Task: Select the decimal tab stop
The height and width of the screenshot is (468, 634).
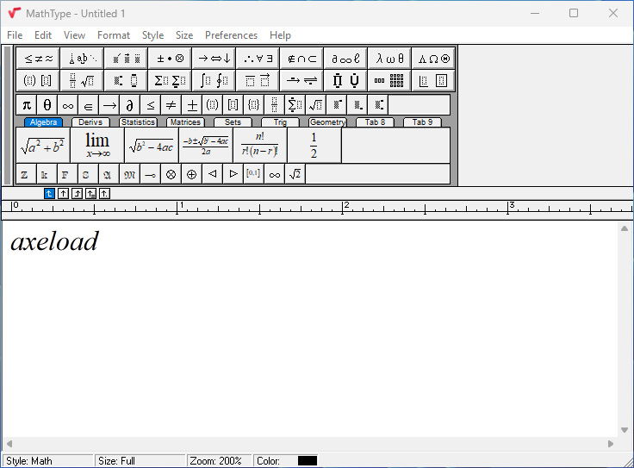Action: coord(104,194)
